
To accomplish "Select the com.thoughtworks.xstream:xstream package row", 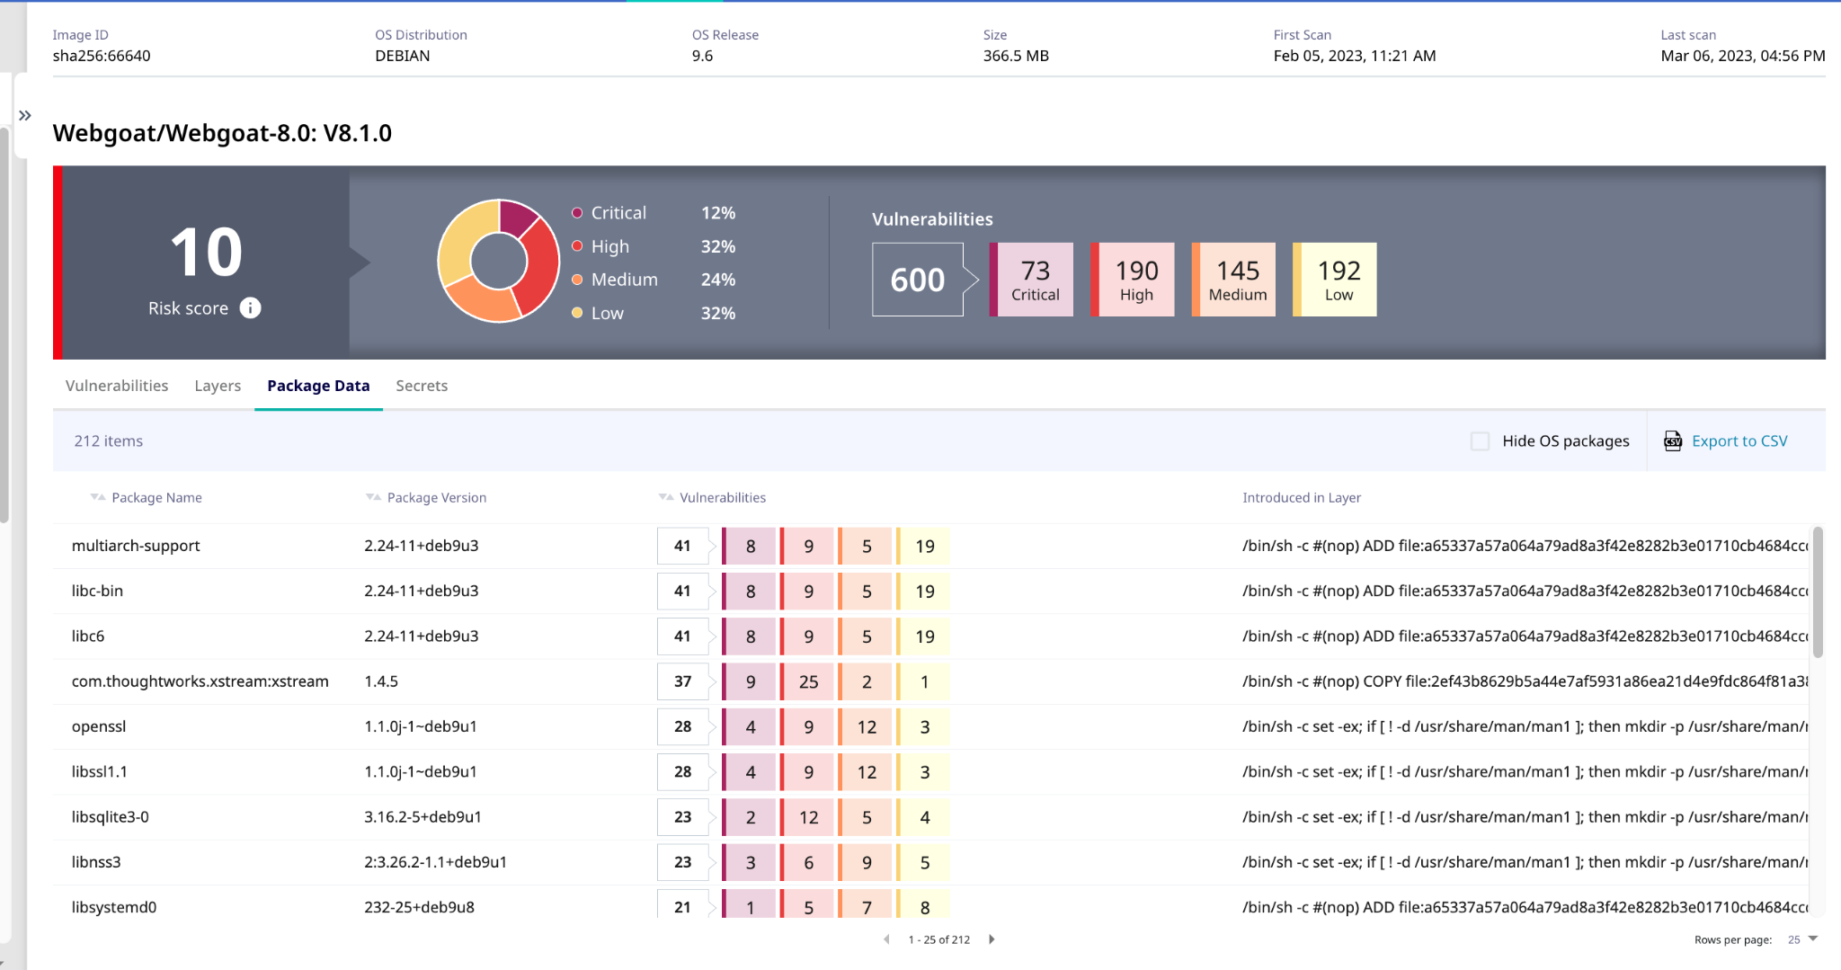I will point(200,681).
